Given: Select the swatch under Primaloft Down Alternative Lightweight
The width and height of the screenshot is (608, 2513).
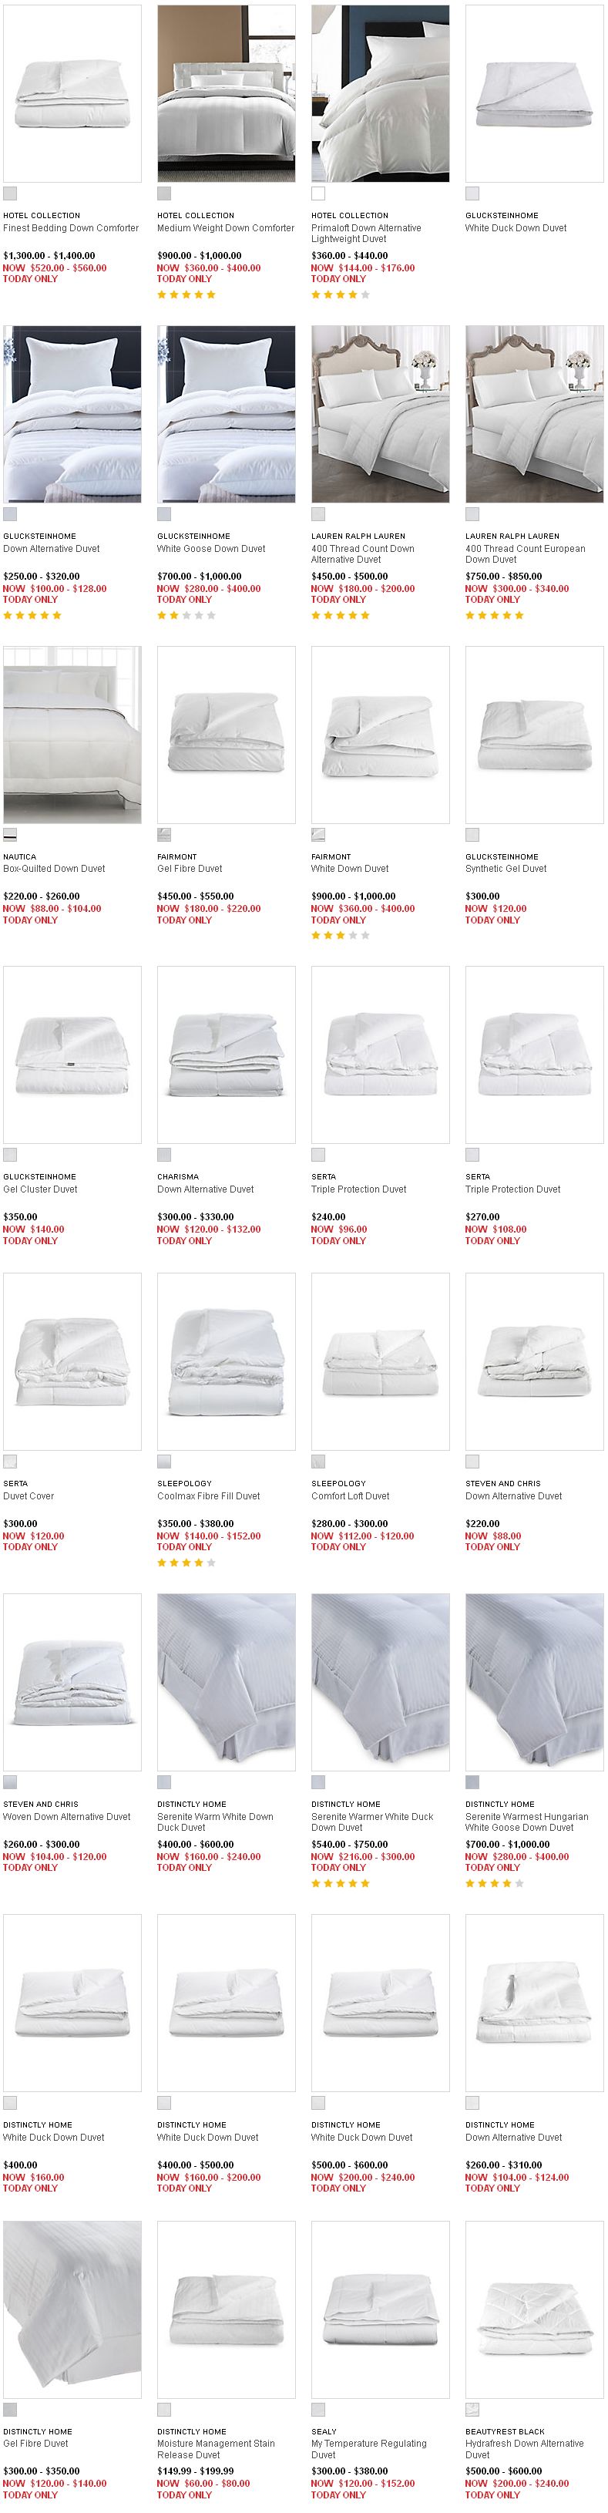Looking at the screenshot, I should 318,193.
